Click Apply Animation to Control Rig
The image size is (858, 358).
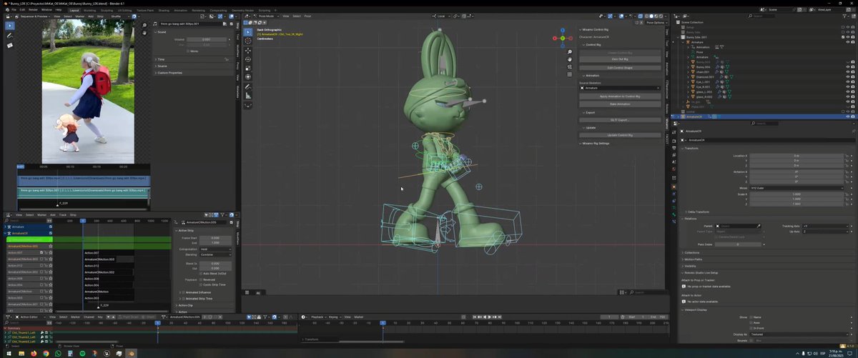coord(619,96)
